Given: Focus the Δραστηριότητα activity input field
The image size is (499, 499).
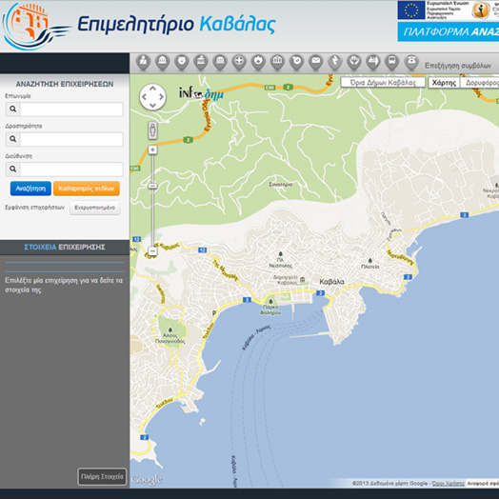Looking at the screenshot, I should tap(71, 139).
